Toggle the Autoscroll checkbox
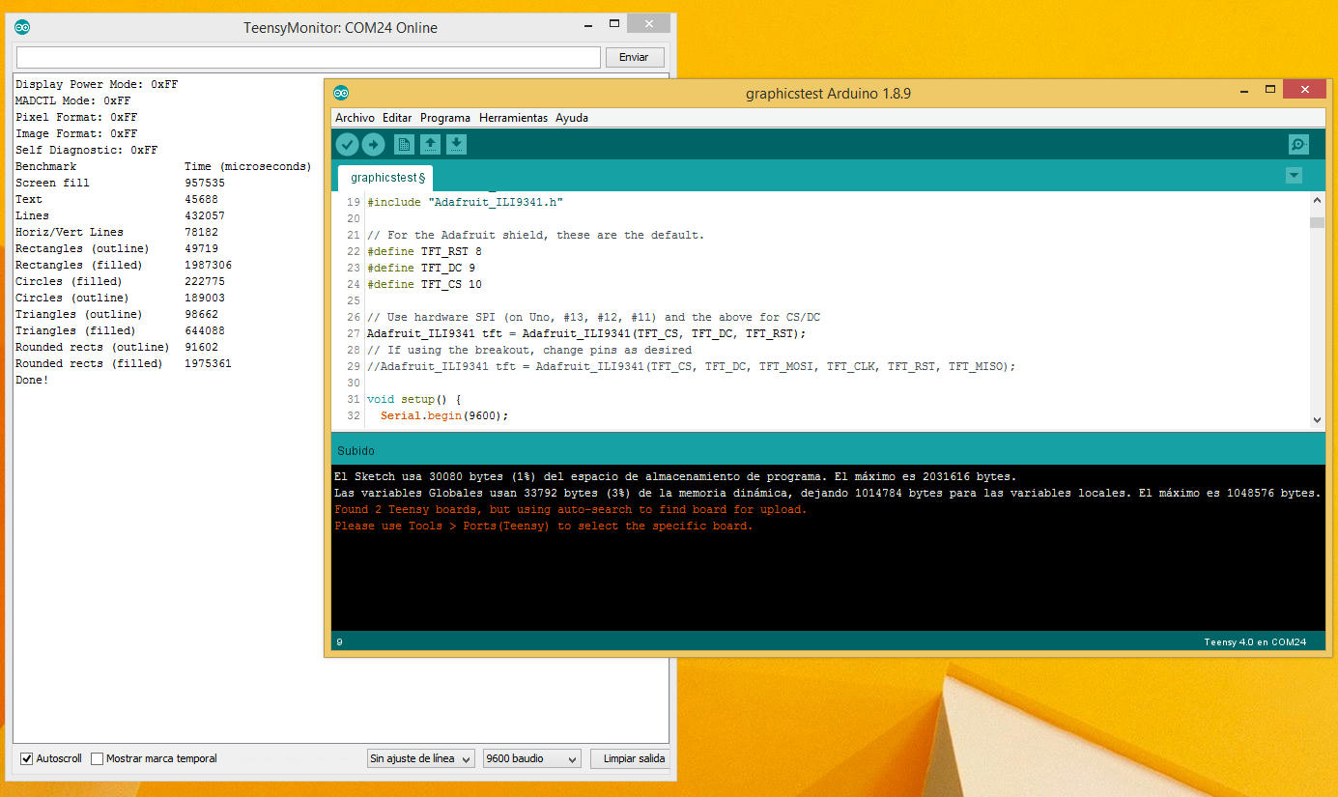The height and width of the screenshot is (797, 1338). [27, 758]
